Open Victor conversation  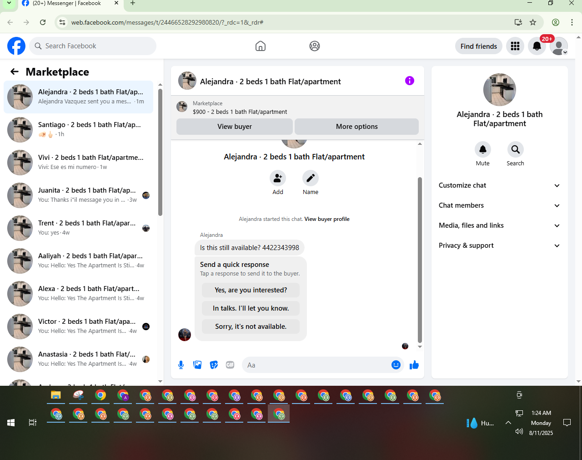click(78, 327)
